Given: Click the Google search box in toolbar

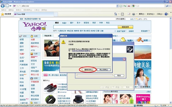Looking at the screenshot, I should coord(148,6).
